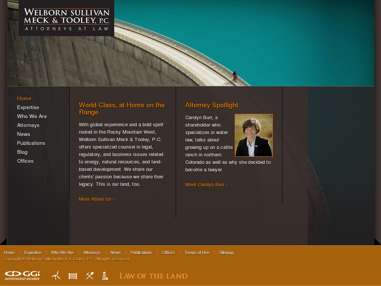381x286 pixels.
Task: Select Home in the sidebar menu
Action: tap(24, 98)
